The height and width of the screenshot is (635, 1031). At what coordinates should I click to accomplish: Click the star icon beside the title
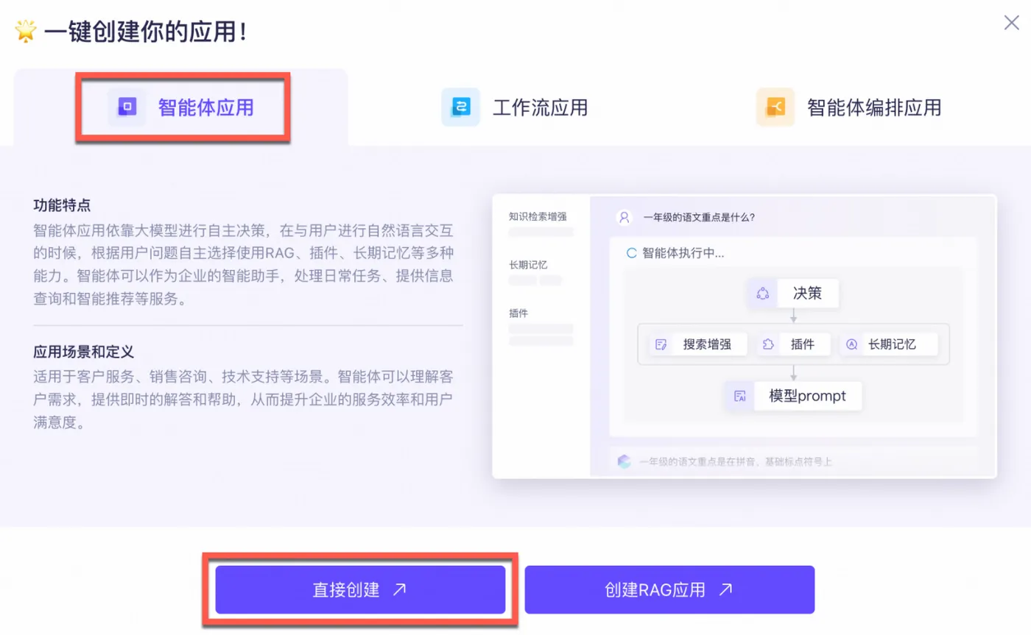(x=26, y=32)
